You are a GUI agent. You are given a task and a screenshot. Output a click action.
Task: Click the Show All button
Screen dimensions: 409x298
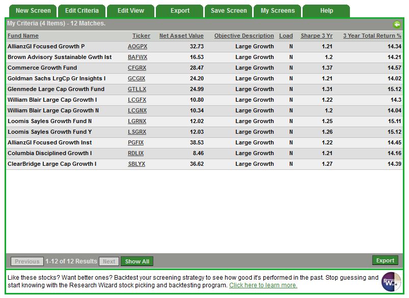coord(137,261)
